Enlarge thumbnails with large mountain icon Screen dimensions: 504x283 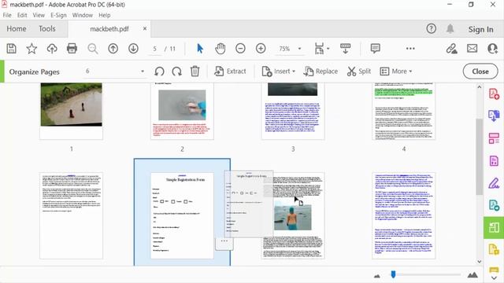472,274
